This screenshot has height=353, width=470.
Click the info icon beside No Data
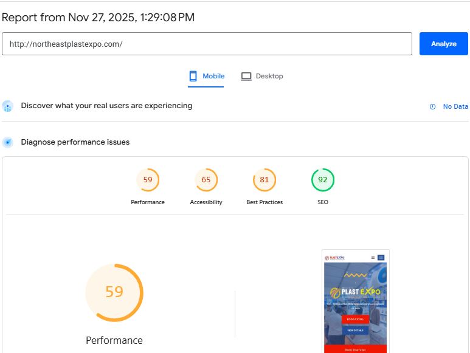pos(433,106)
